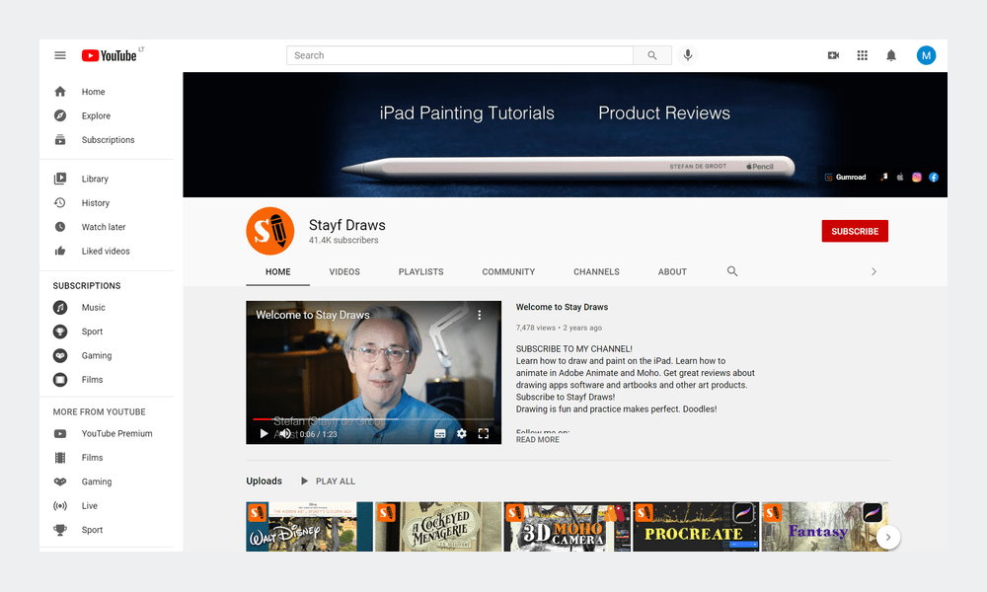This screenshot has height=592, width=987.
Task: Search within the channel via magnifier
Action: [x=732, y=271]
